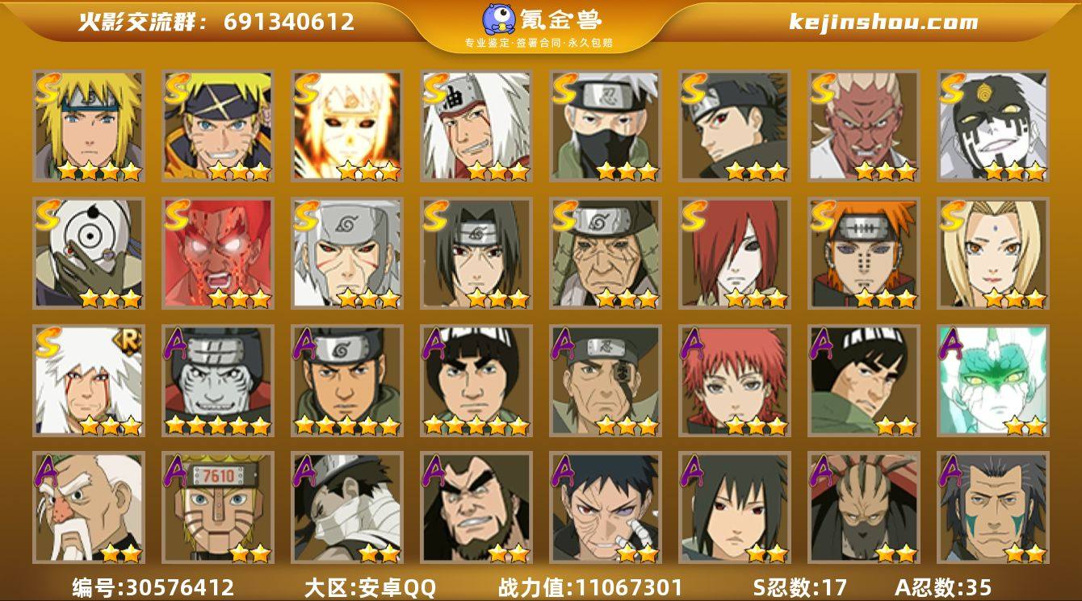Click the glowing orange Six Paths Naruto portrait

(346, 126)
